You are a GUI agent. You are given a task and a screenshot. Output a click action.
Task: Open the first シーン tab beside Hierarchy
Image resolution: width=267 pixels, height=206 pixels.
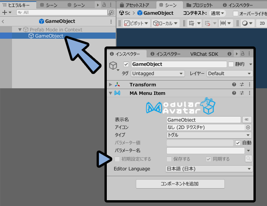(x=49, y=5)
